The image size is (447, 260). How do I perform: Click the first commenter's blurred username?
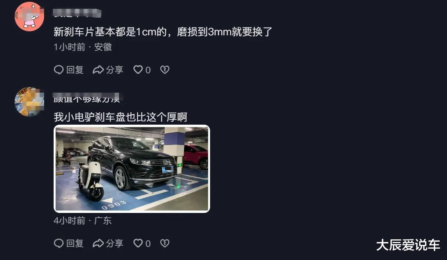point(77,14)
